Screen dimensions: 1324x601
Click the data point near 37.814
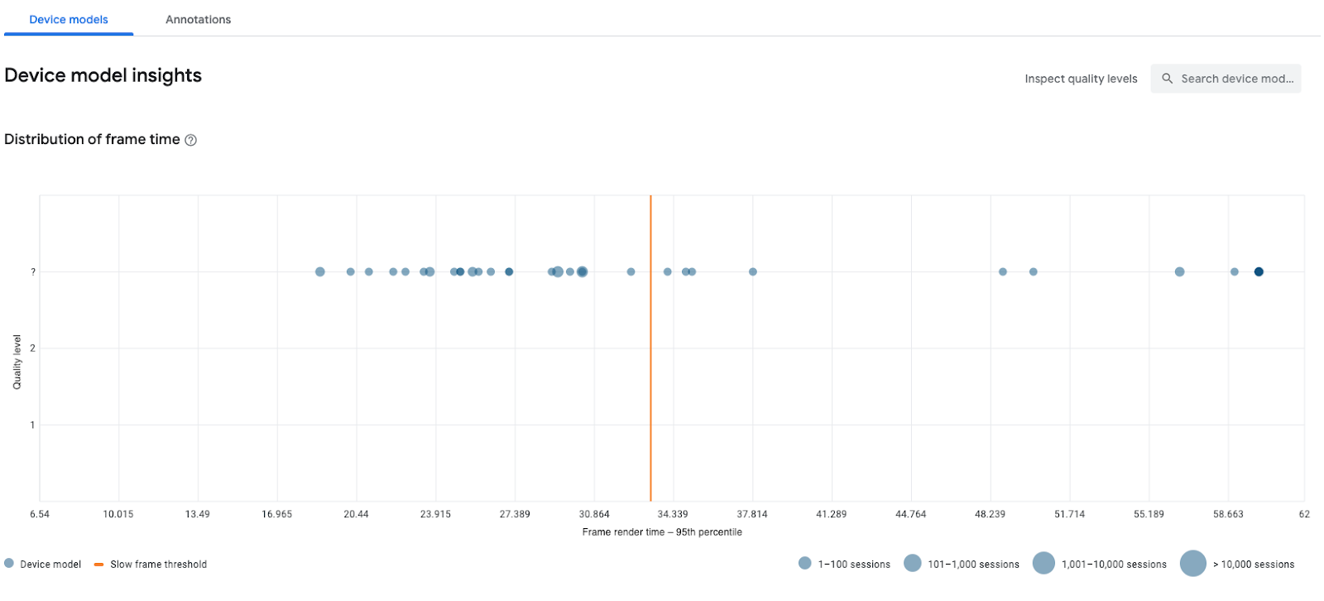click(x=753, y=272)
